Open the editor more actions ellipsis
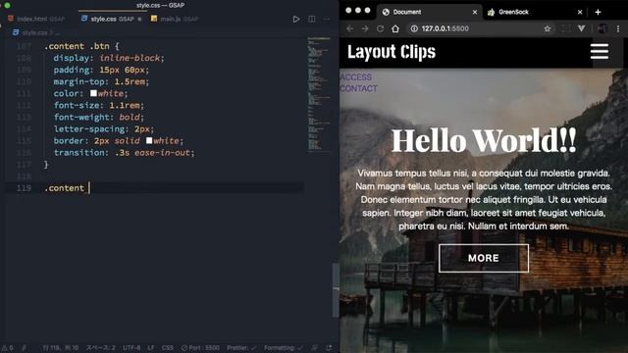 pos(327,19)
